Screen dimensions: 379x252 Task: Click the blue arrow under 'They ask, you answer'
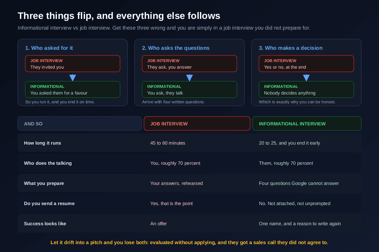click(x=189, y=78)
